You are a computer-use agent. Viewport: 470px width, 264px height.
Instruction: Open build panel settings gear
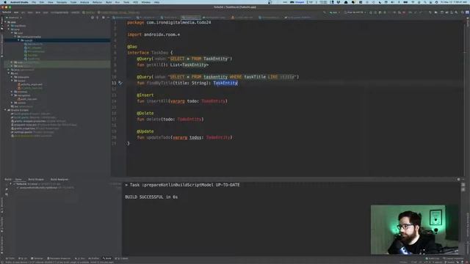tap(458, 179)
